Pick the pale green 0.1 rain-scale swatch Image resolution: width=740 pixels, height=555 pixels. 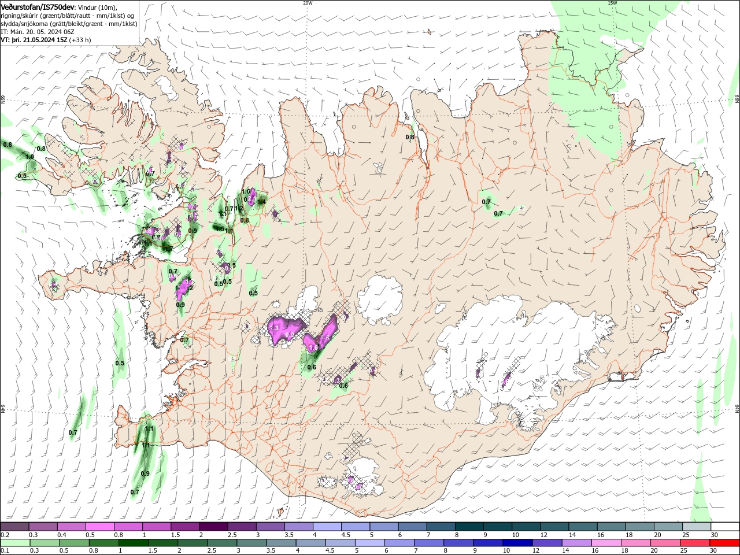click(x=15, y=543)
